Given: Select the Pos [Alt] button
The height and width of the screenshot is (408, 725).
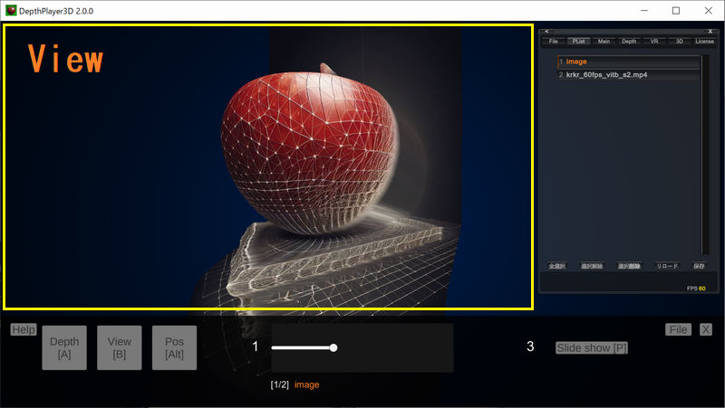Looking at the screenshot, I should (x=174, y=348).
